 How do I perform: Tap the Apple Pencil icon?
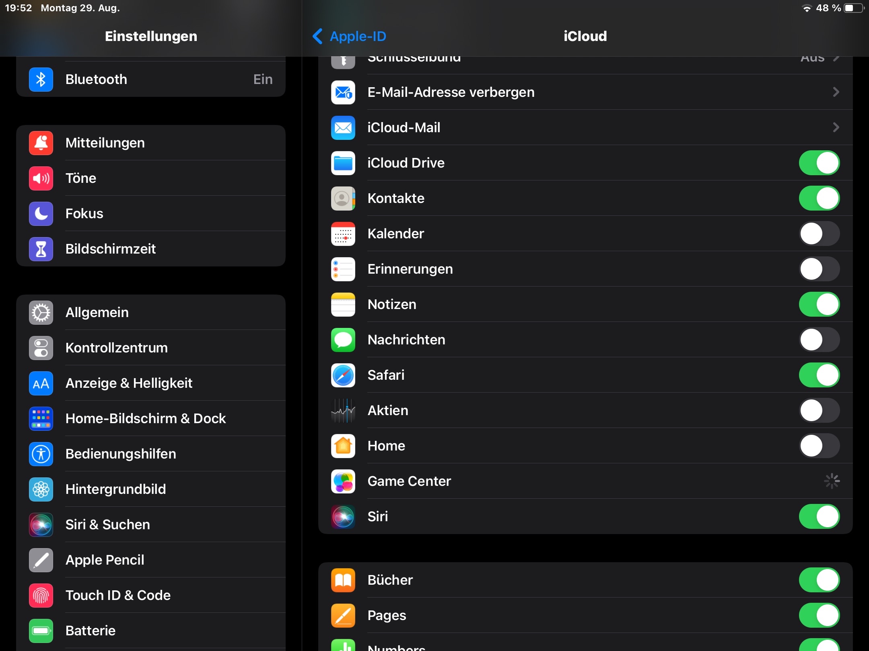click(41, 560)
